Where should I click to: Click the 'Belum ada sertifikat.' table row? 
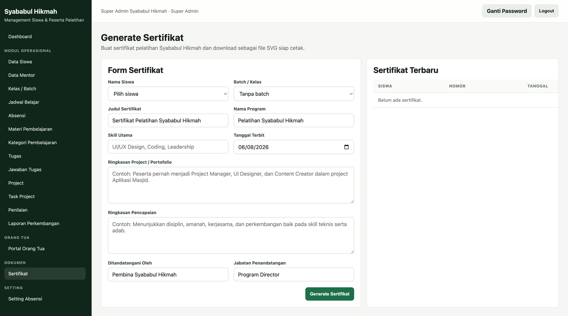[466, 100]
